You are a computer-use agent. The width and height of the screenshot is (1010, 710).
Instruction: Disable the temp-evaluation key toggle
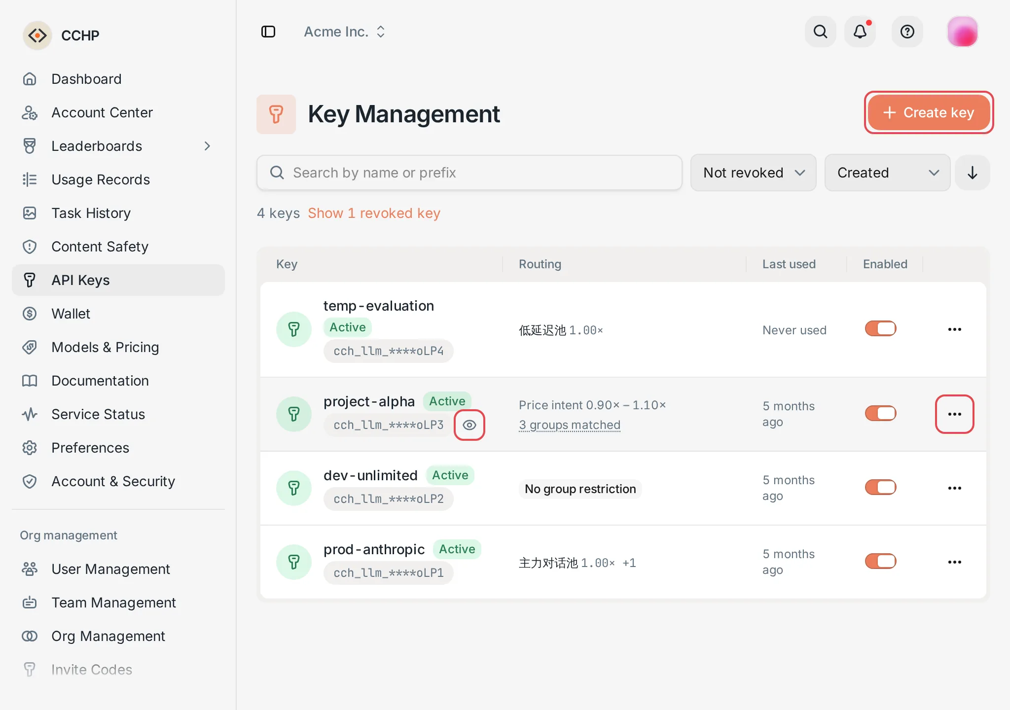881,329
